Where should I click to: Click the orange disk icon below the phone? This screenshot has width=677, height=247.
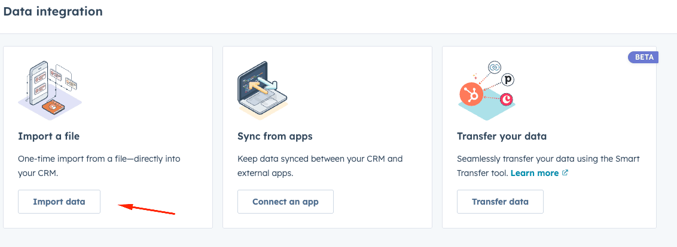click(x=54, y=107)
